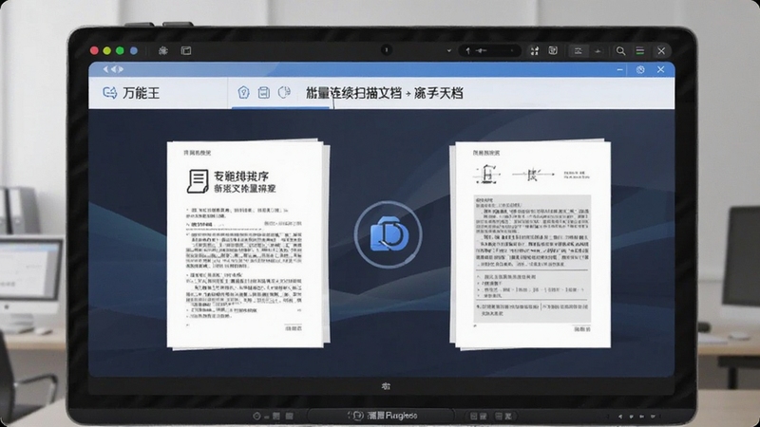Click the document icon on left page

(x=198, y=181)
